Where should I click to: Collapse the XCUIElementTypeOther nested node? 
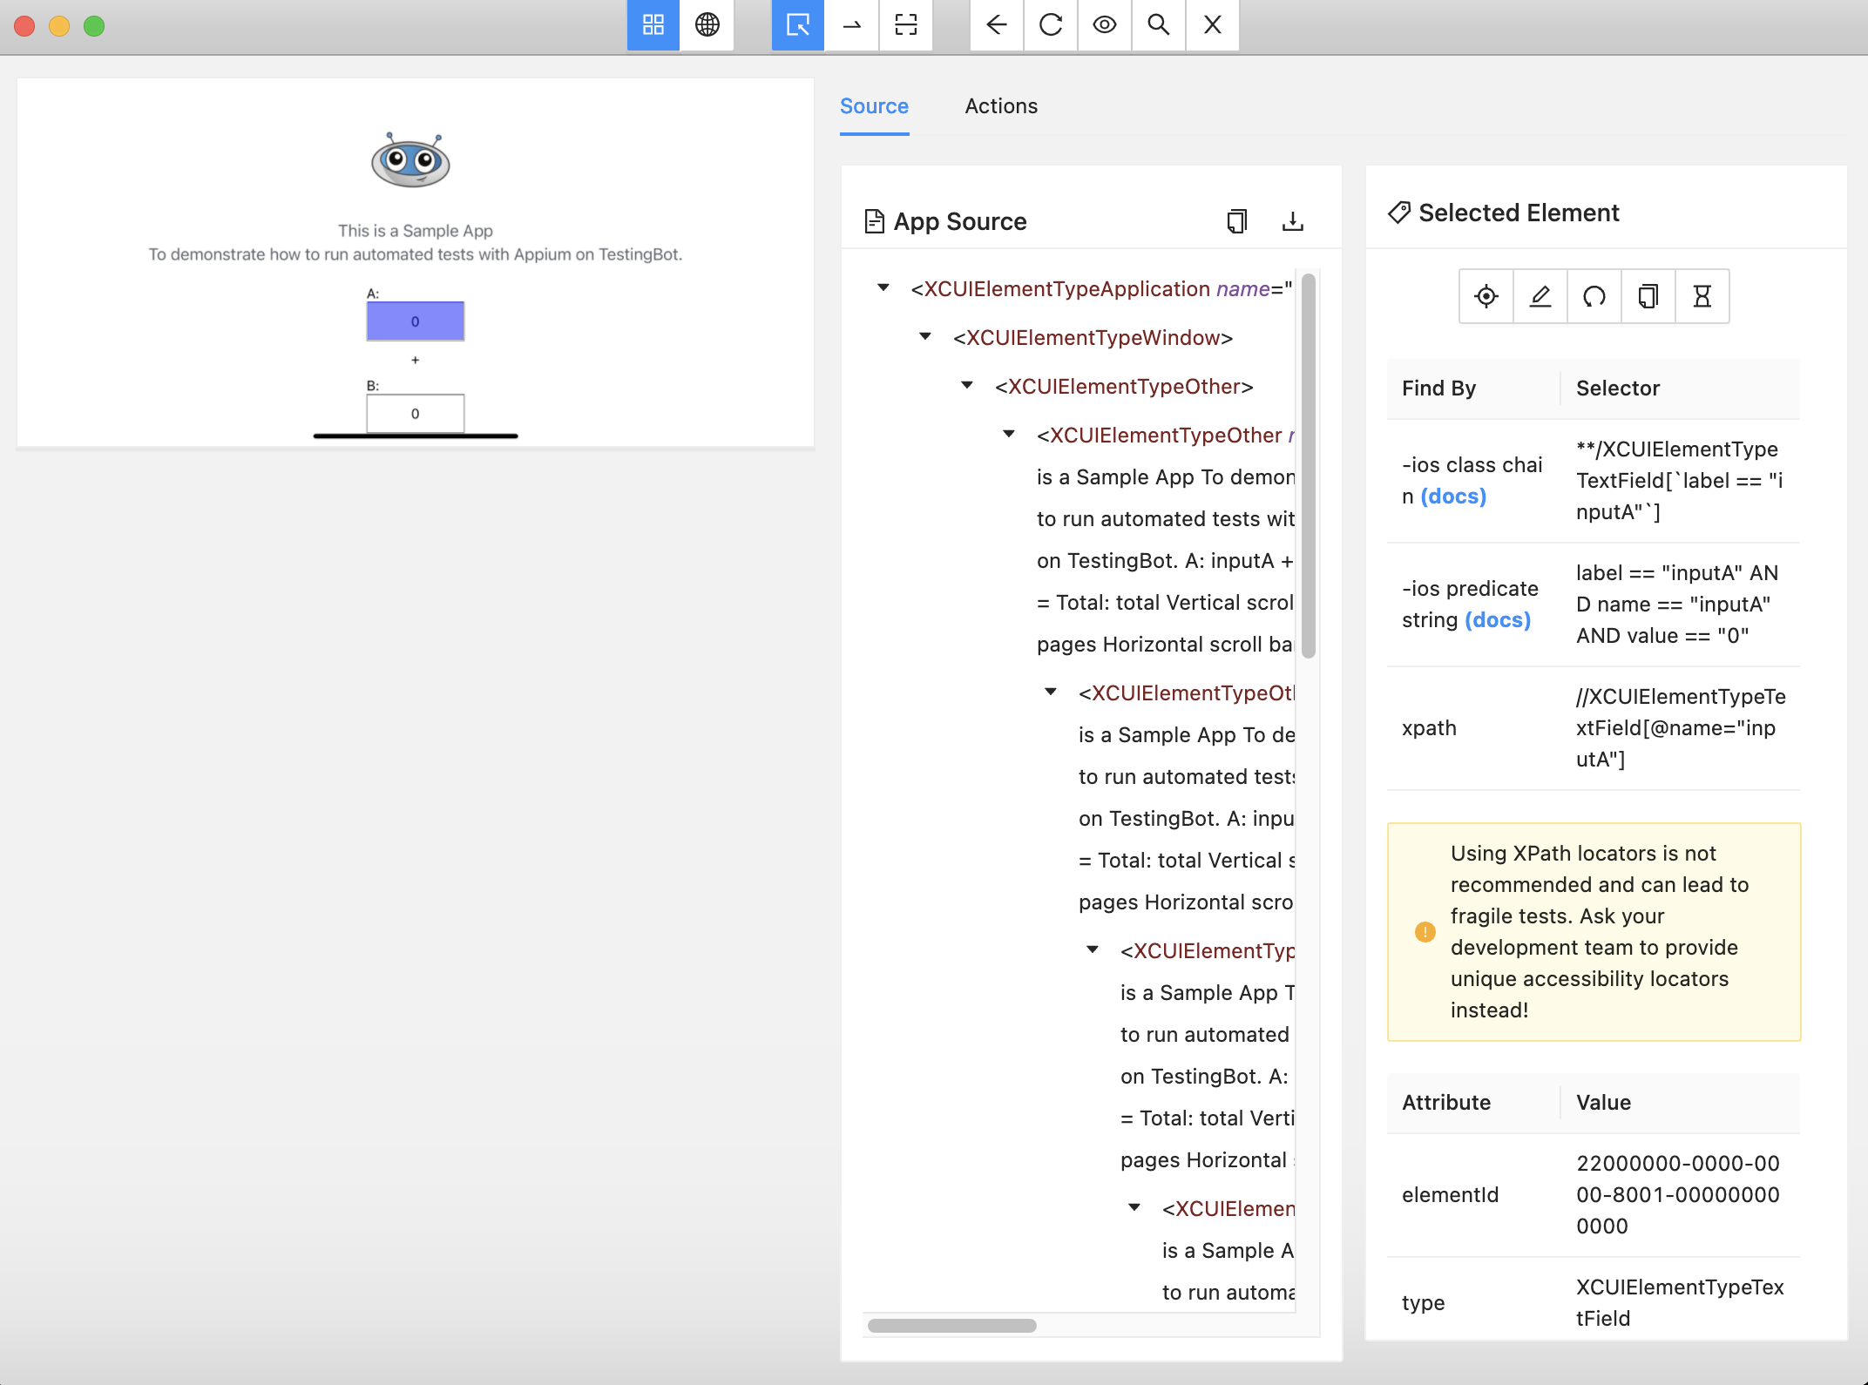(x=1010, y=434)
